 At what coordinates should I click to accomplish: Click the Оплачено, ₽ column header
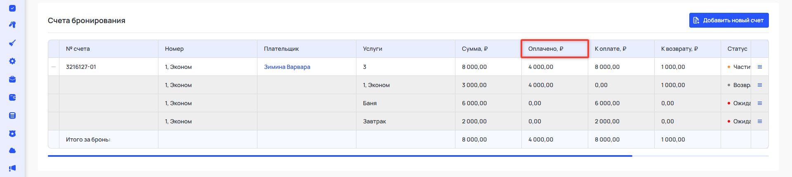point(546,49)
